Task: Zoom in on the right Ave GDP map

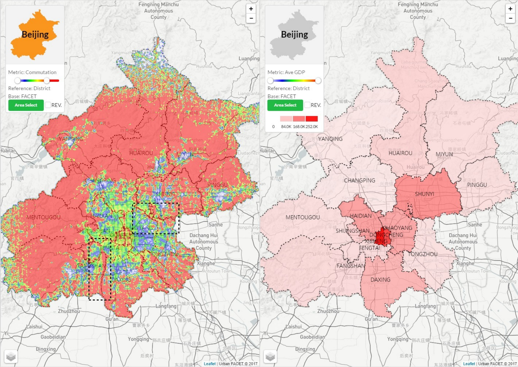Action: pos(510,9)
